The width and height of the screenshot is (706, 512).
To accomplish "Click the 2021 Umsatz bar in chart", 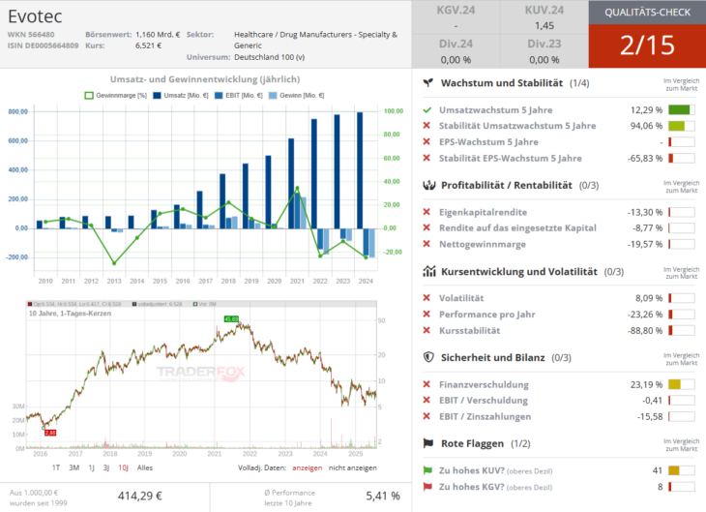I will point(291,184).
